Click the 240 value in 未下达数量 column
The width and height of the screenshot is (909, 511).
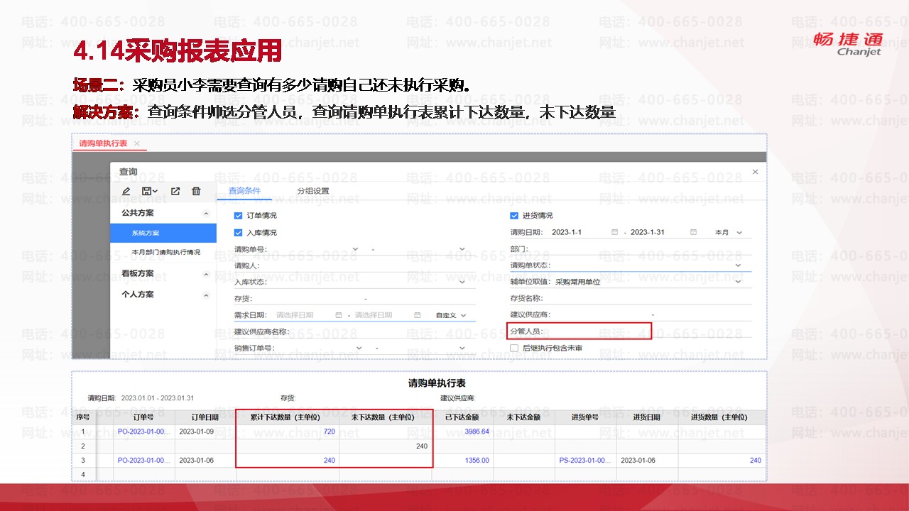coord(422,446)
